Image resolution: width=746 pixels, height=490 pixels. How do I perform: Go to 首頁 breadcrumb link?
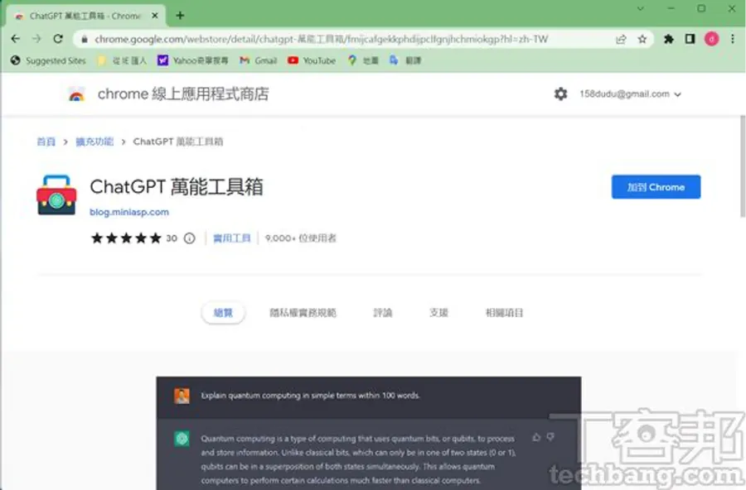46,142
